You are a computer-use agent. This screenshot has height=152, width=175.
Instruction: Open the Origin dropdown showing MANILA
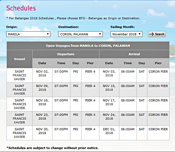click(x=28, y=34)
